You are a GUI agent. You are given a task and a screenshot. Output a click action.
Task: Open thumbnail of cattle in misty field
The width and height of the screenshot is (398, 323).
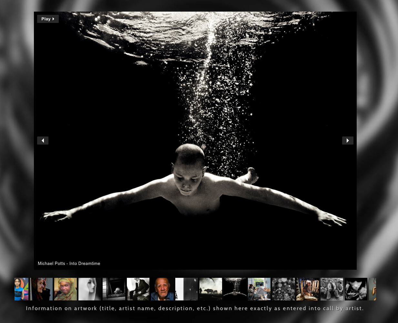coord(211,289)
